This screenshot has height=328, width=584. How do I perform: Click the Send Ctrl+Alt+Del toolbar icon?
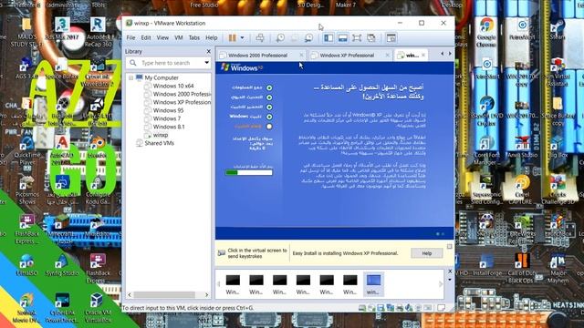point(260,38)
